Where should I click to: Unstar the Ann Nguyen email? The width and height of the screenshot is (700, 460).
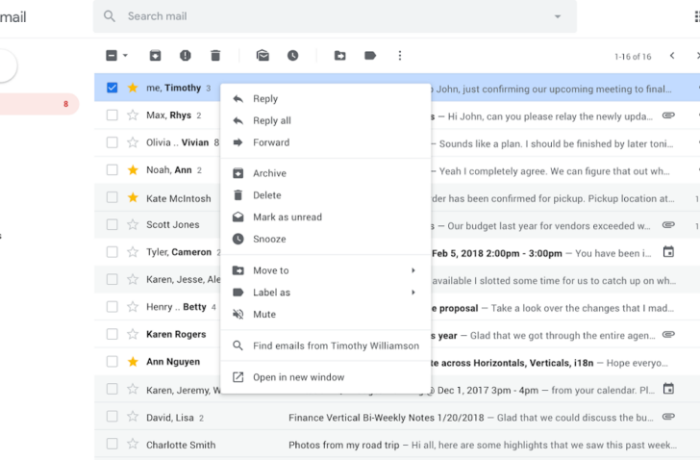tap(133, 361)
